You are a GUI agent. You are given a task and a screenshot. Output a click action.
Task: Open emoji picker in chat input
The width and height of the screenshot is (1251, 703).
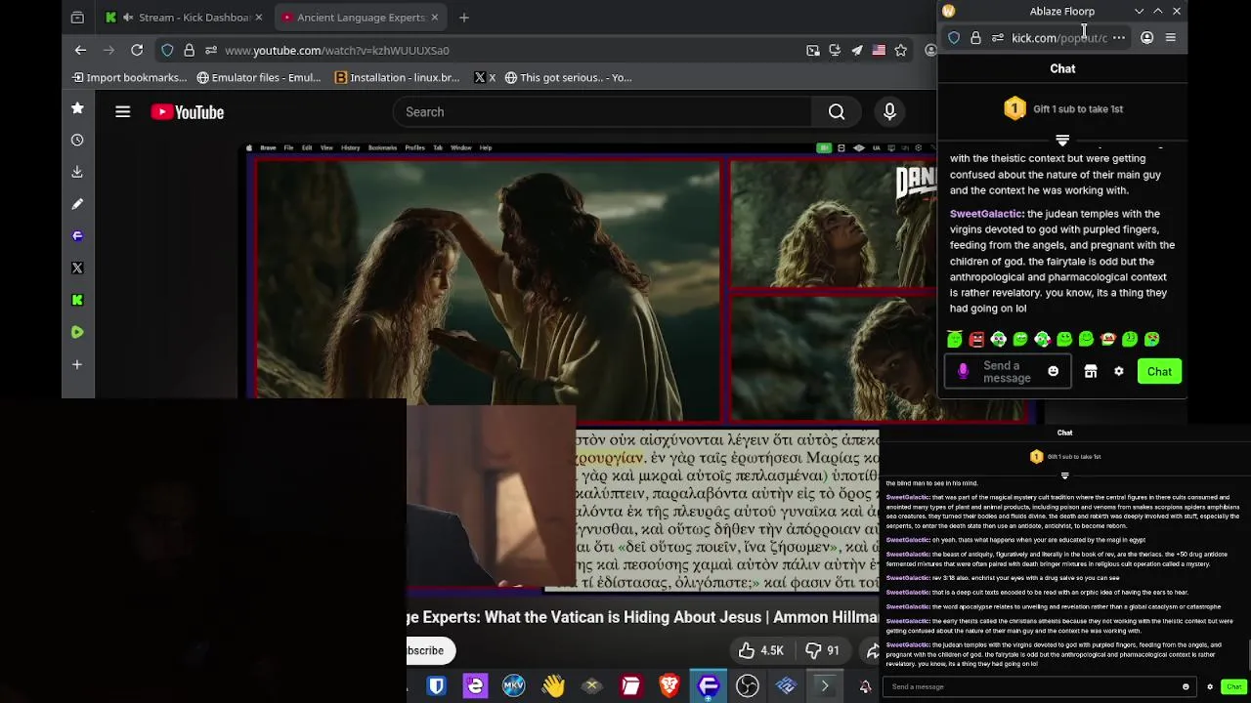[1053, 371]
